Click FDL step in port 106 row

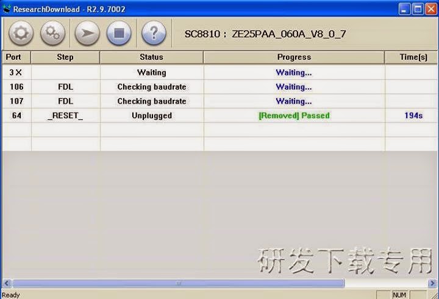(65, 86)
